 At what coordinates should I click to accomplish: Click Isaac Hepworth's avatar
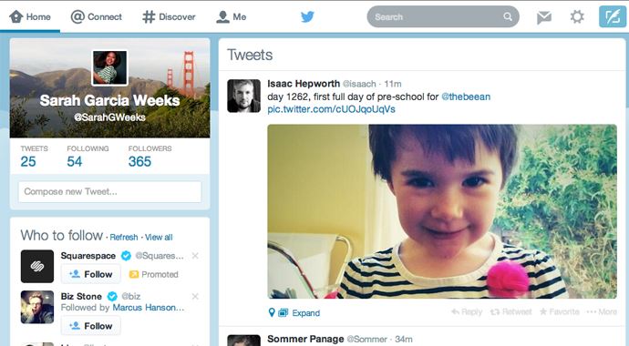point(244,96)
